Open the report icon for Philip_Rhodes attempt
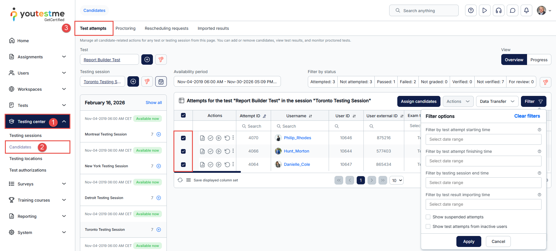The height and width of the screenshot is (251, 556). click(x=202, y=138)
